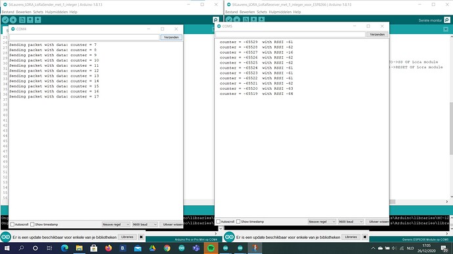Image resolution: width=453 pixels, height=254 pixels.
Task: Open Hulpmiddelen menu in LoRaReceiver window
Action: point(280,12)
